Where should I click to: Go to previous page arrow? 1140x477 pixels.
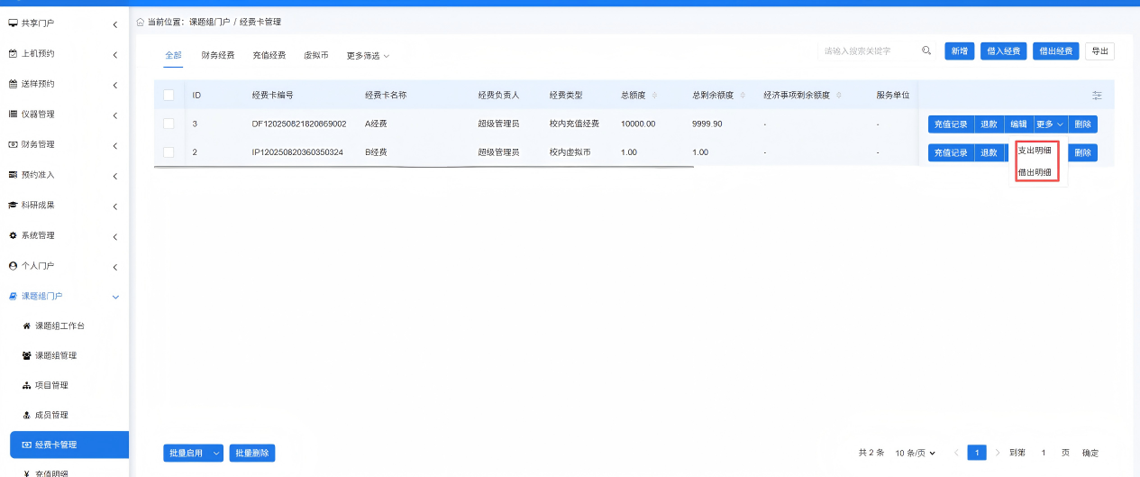pyautogui.click(x=956, y=453)
